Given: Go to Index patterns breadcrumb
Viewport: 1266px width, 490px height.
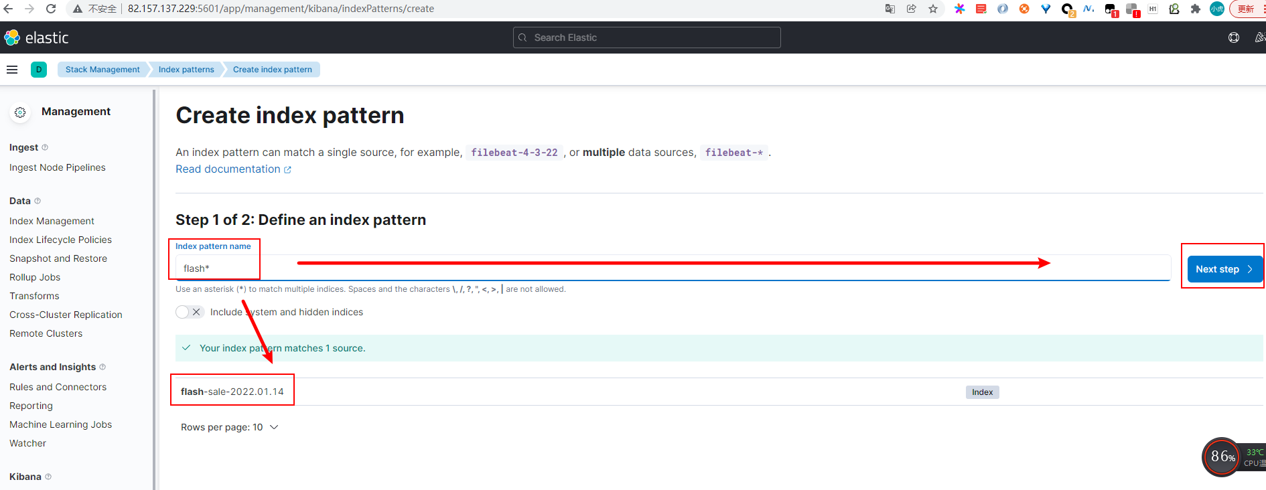Looking at the screenshot, I should click(186, 70).
